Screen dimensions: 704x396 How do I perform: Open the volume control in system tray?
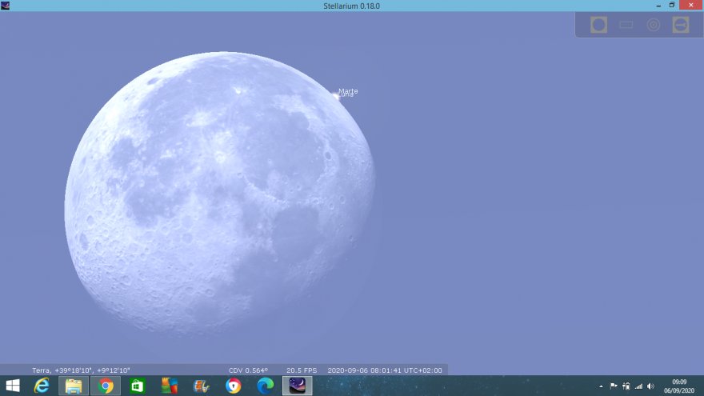tap(650, 386)
